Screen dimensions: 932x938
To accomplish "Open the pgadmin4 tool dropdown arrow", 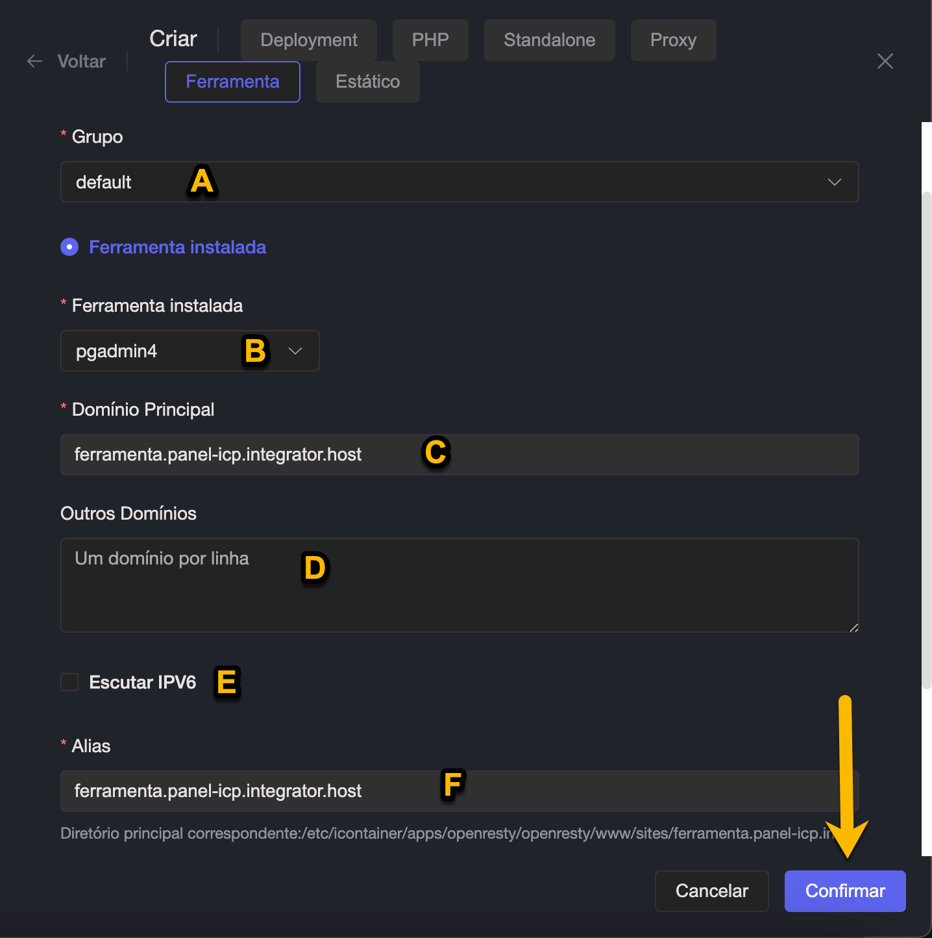I will tap(295, 351).
